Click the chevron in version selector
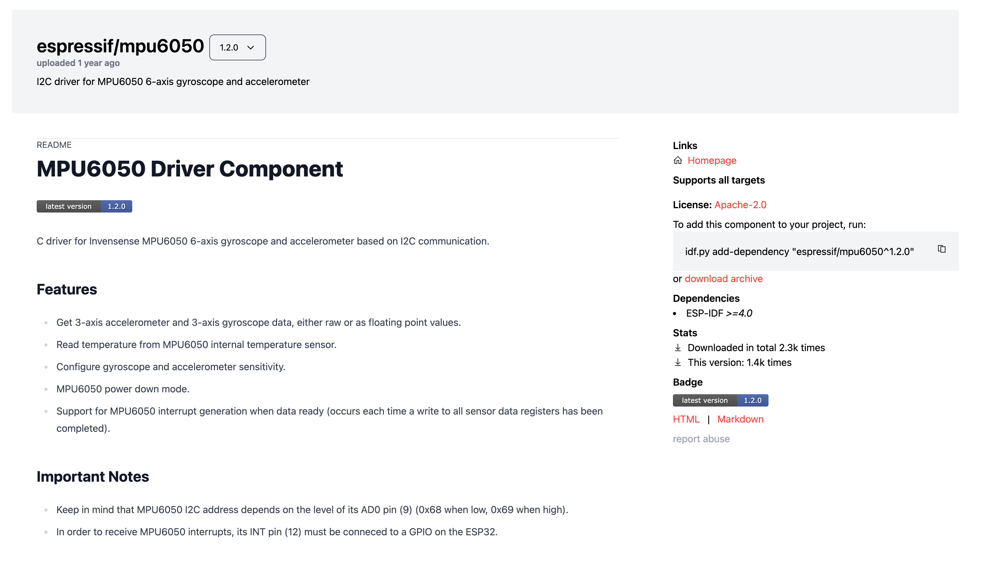992x563 pixels. (251, 47)
